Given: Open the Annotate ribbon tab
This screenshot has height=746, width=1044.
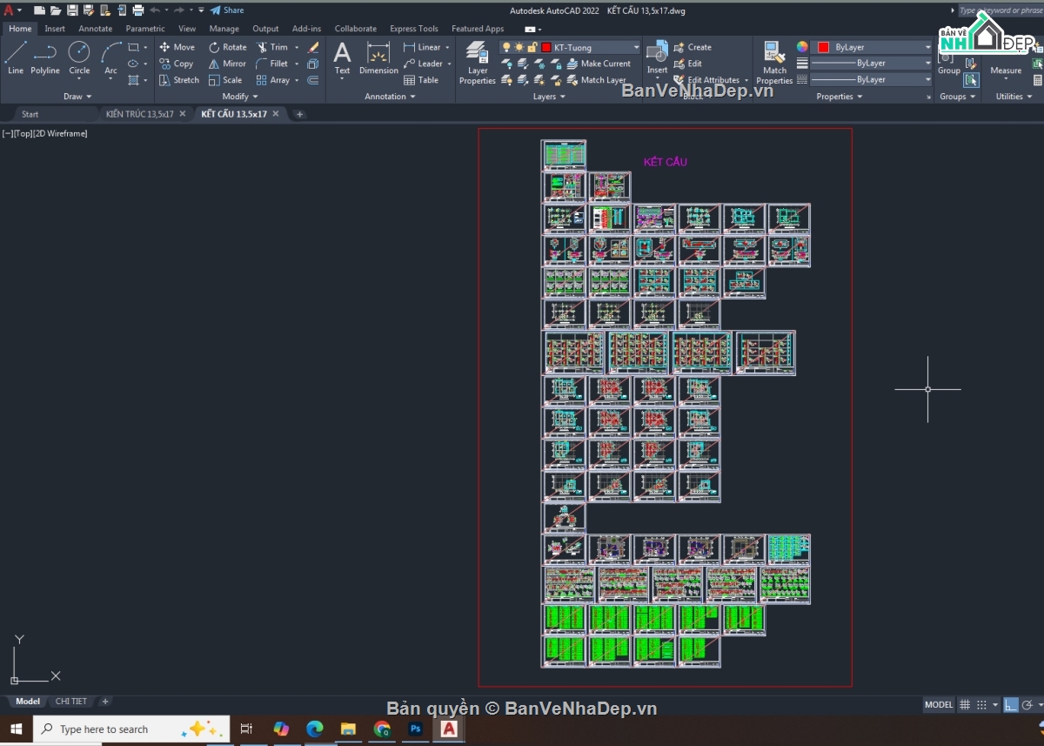Looking at the screenshot, I should [96, 29].
